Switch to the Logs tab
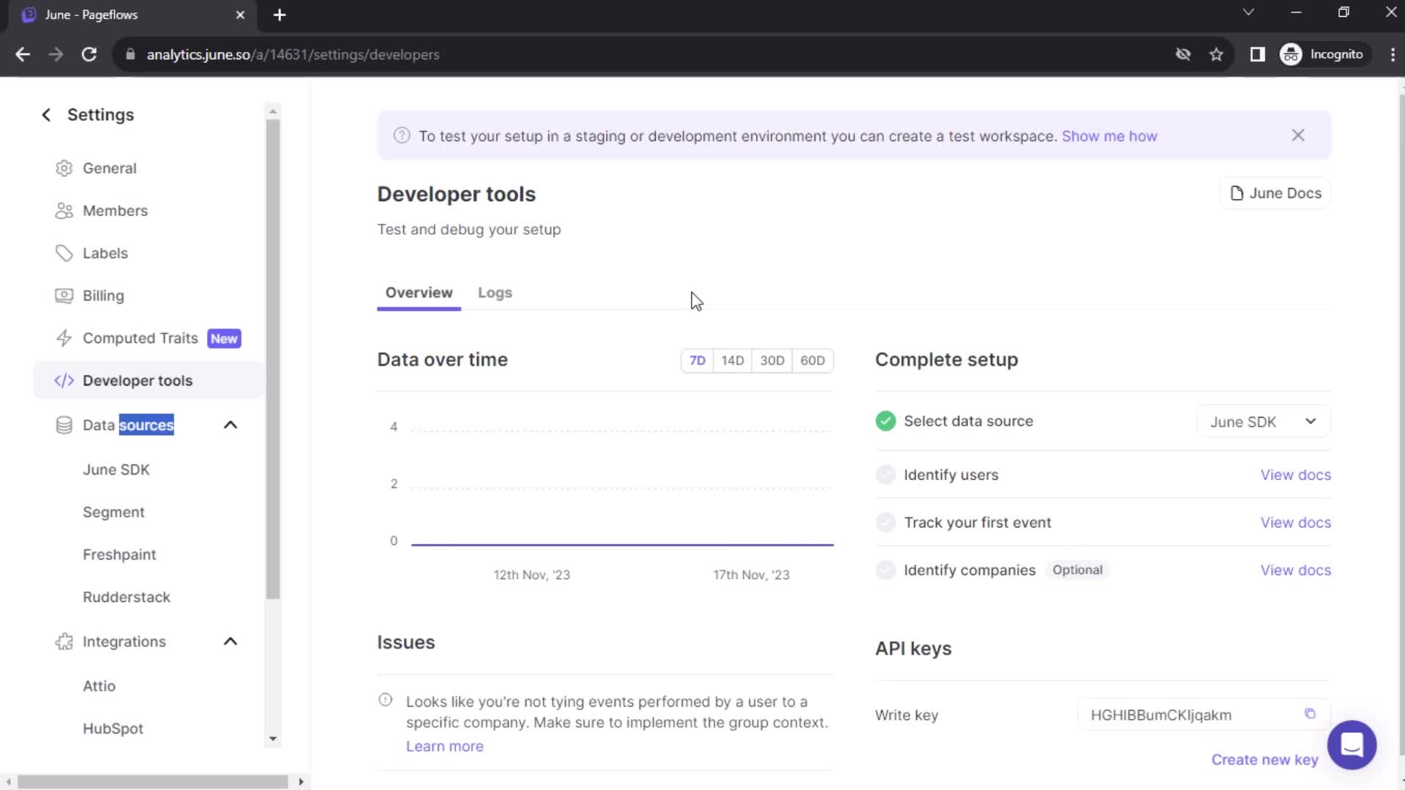Image resolution: width=1405 pixels, height=790 pixels. (495, 293)
